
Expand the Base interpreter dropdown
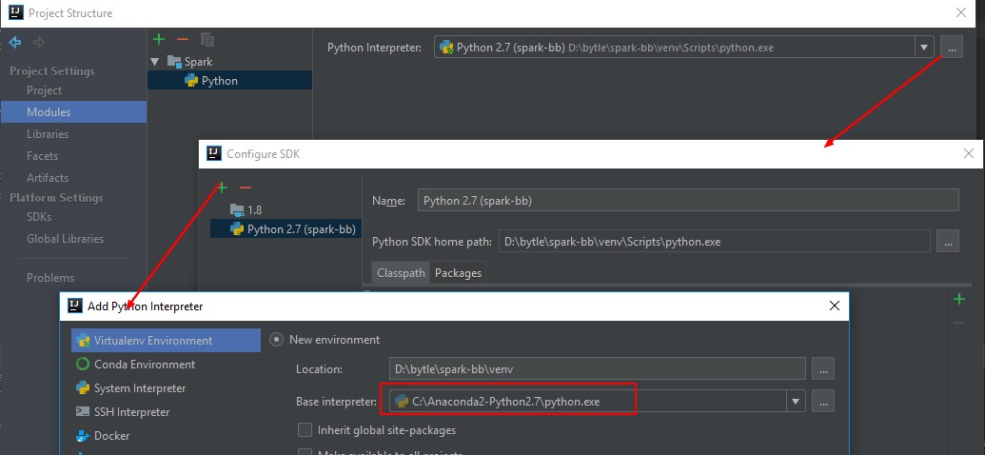796,402
